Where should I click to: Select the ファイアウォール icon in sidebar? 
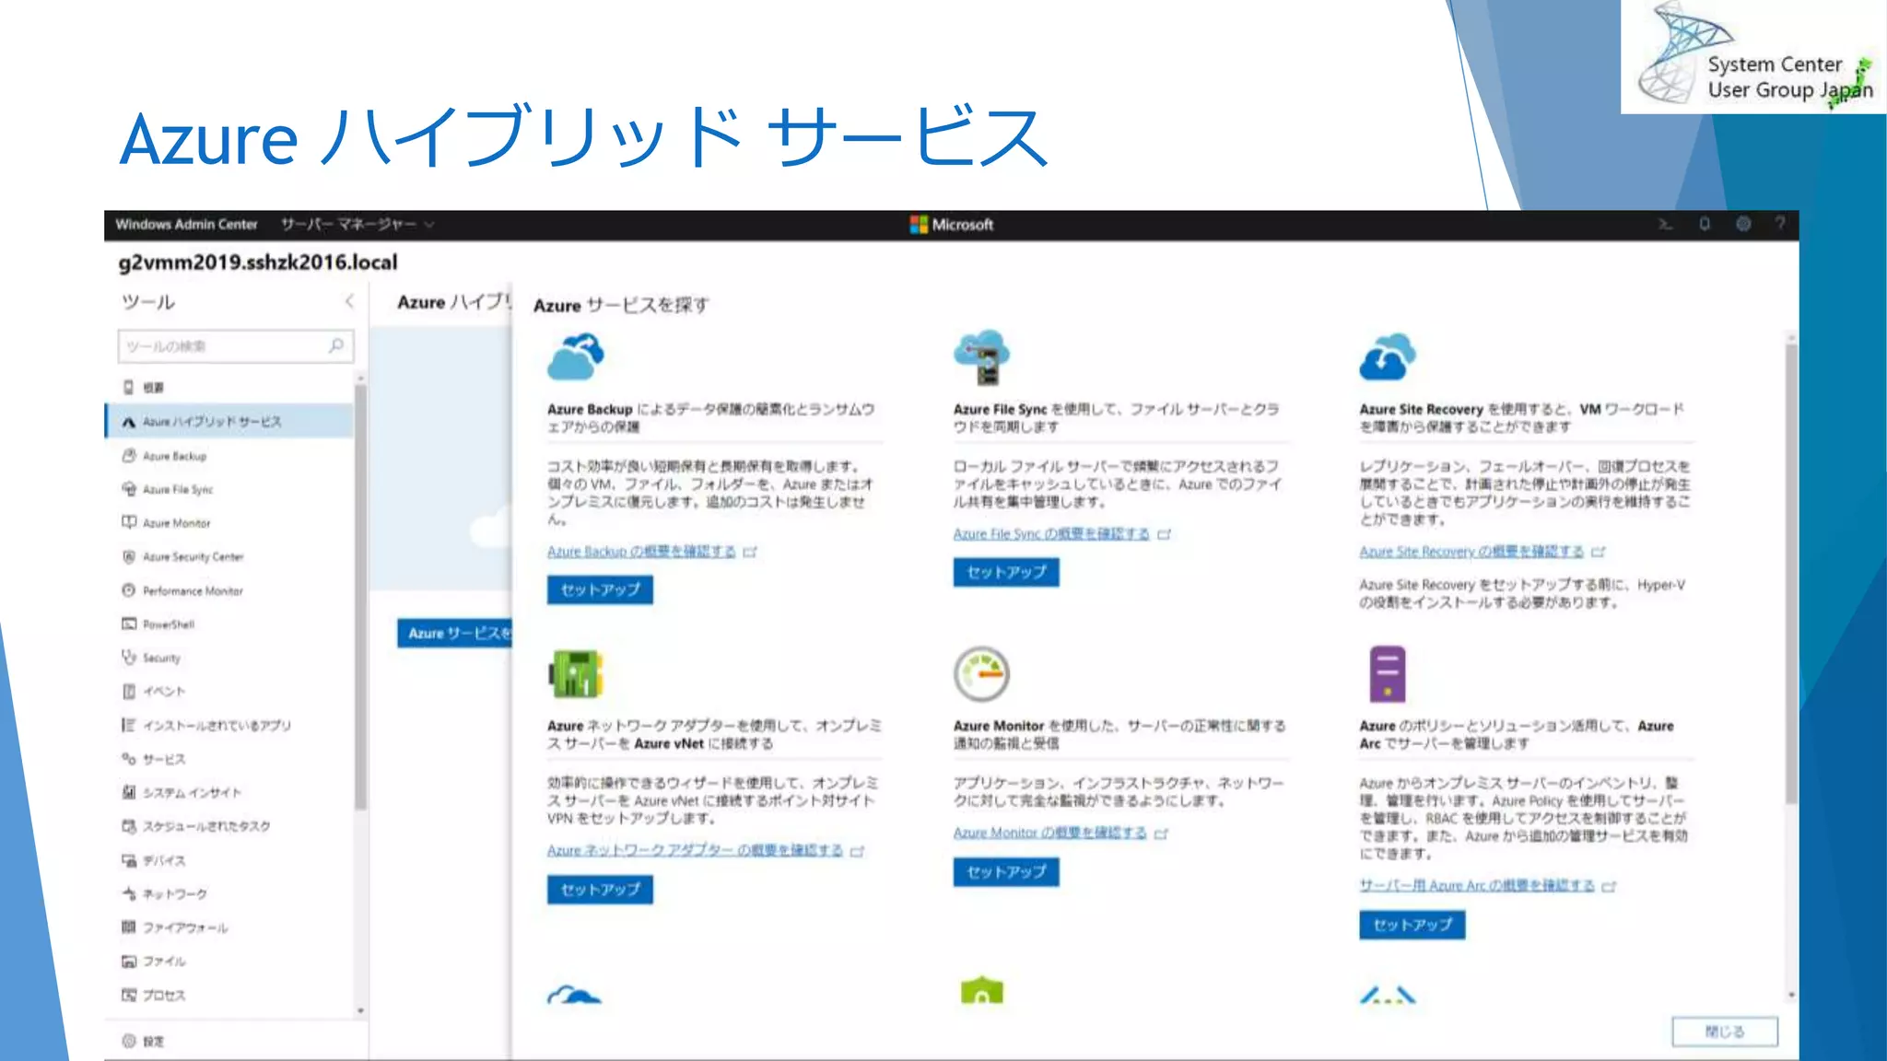point(129,927)
